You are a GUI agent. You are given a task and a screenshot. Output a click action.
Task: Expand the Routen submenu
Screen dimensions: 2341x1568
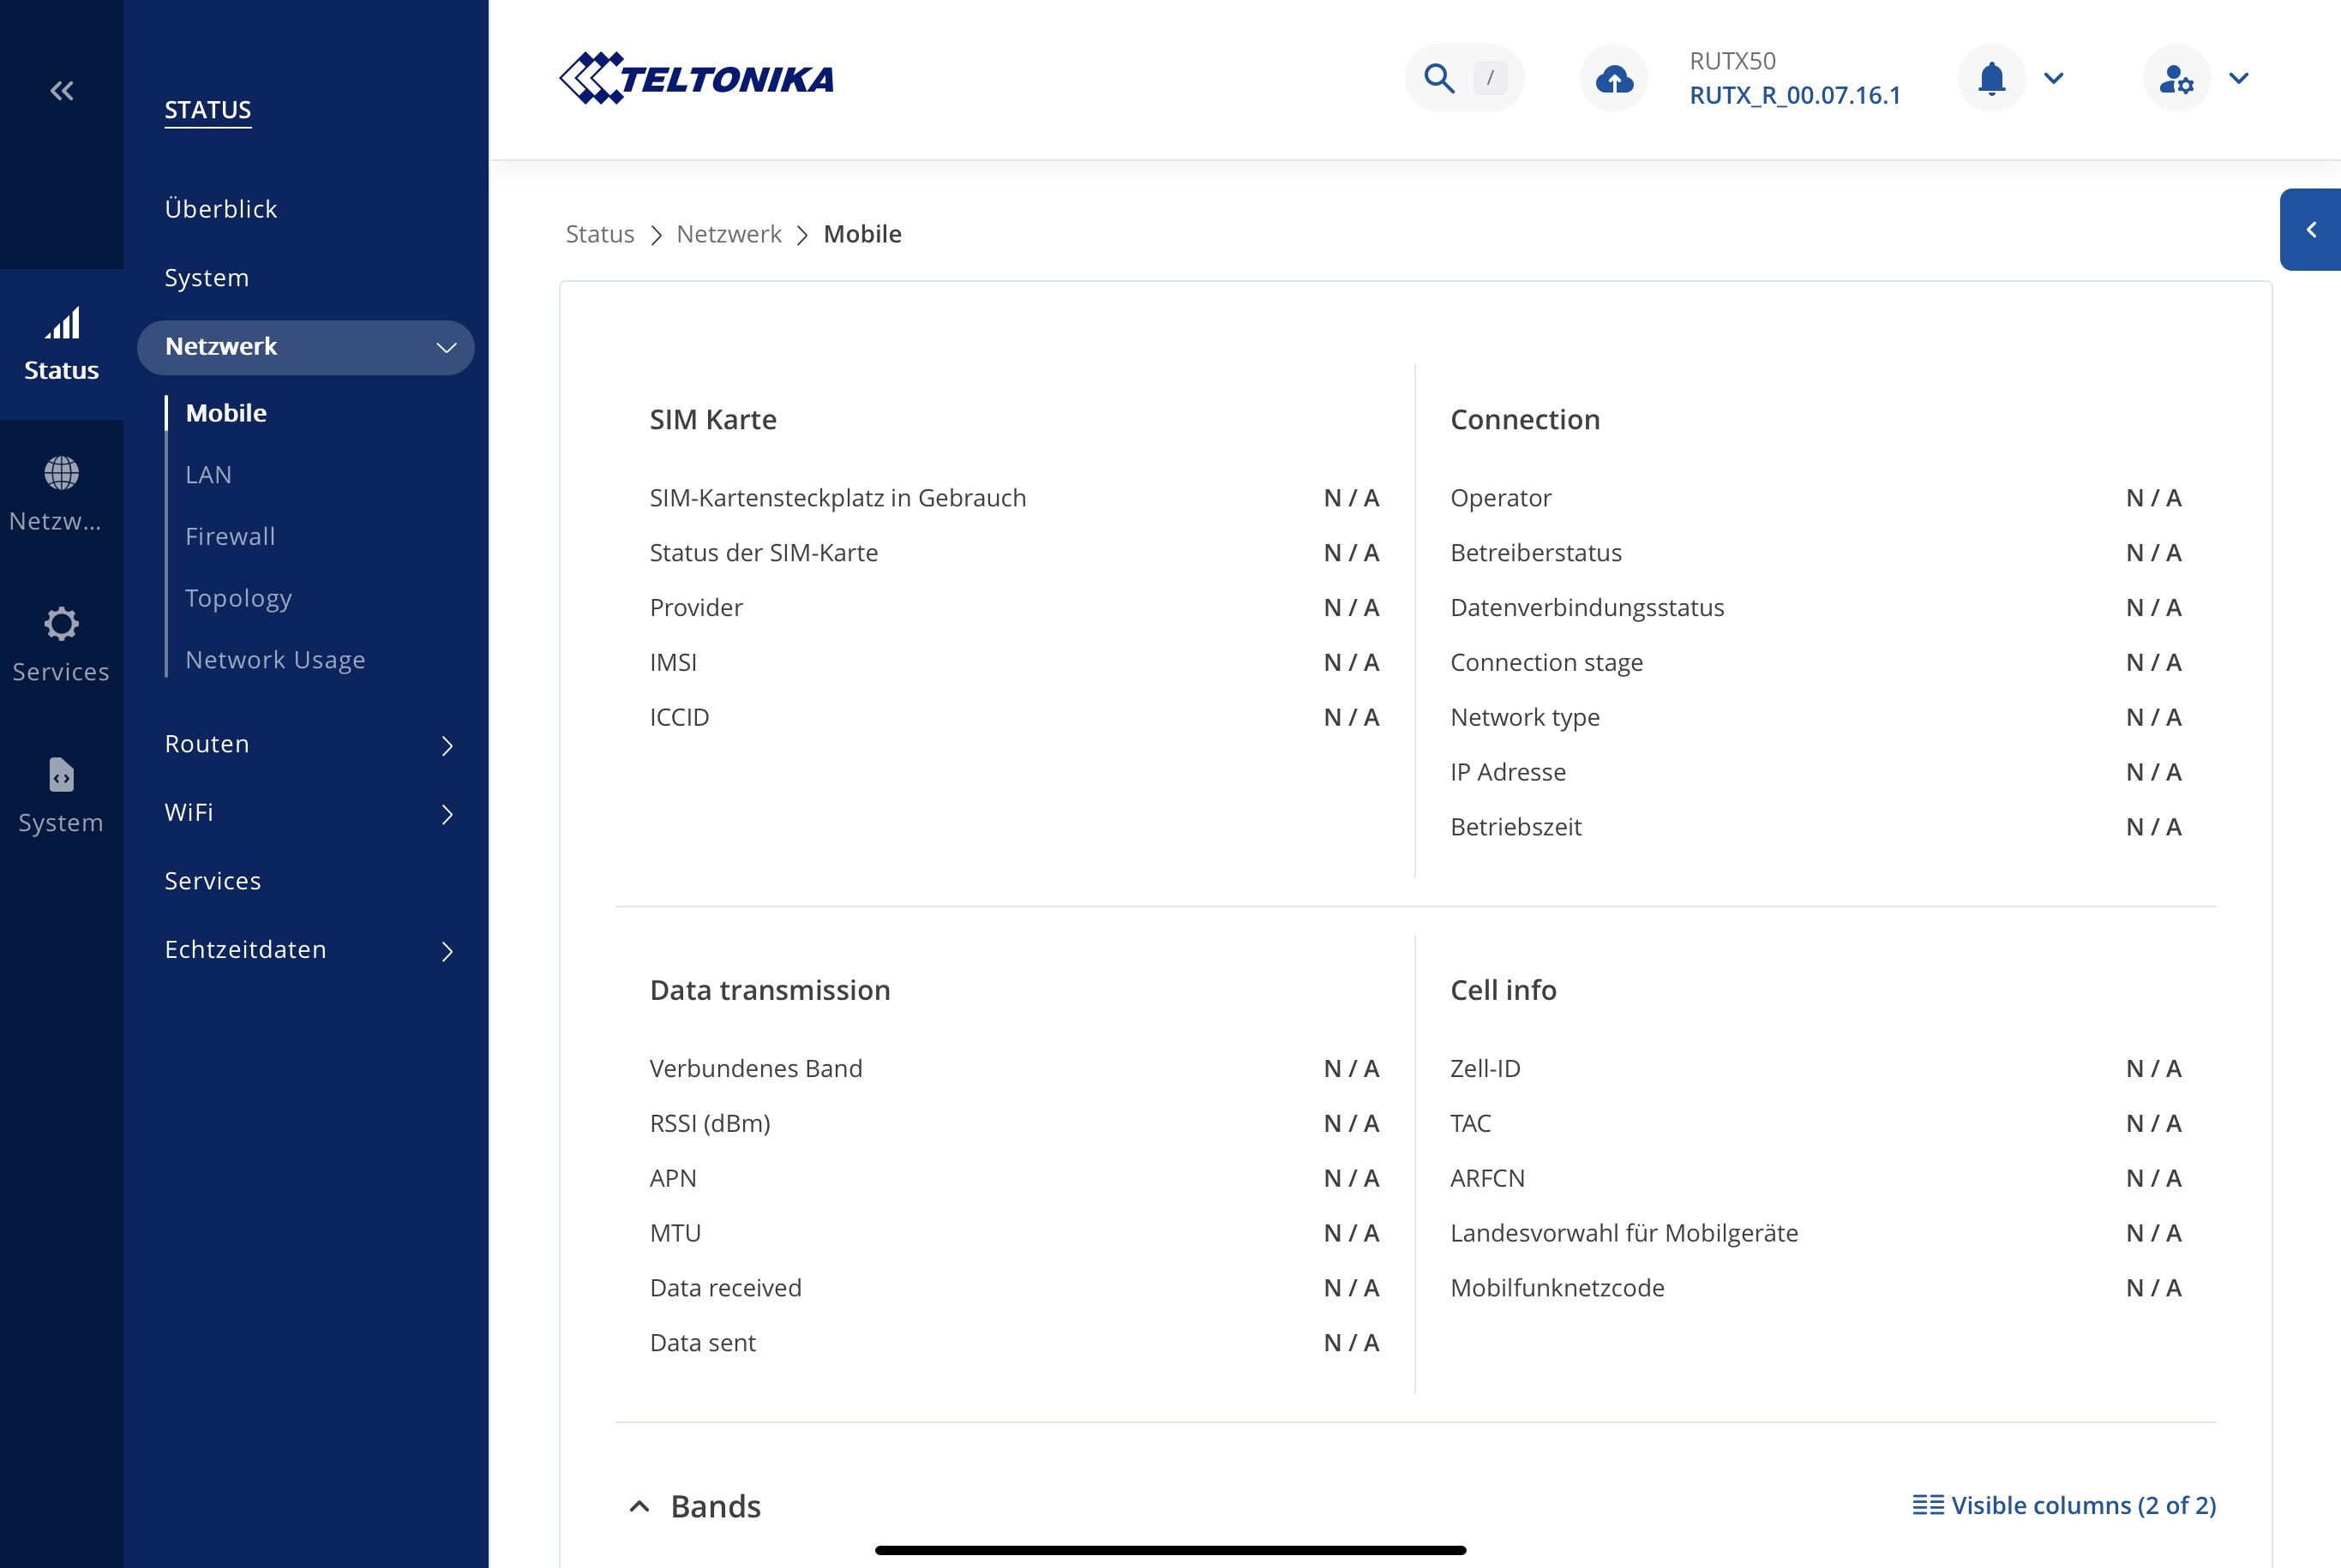[447, 745]
